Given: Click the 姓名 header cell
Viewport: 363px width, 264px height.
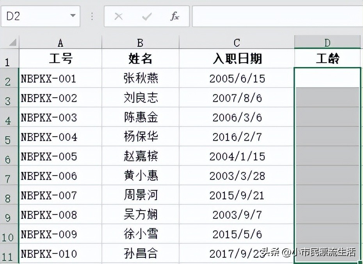Looking at the screenshot, I should click(141, 59).
